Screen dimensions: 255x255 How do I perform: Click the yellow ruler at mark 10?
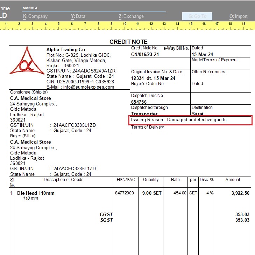pyautogui.click(x=125, y=24)
